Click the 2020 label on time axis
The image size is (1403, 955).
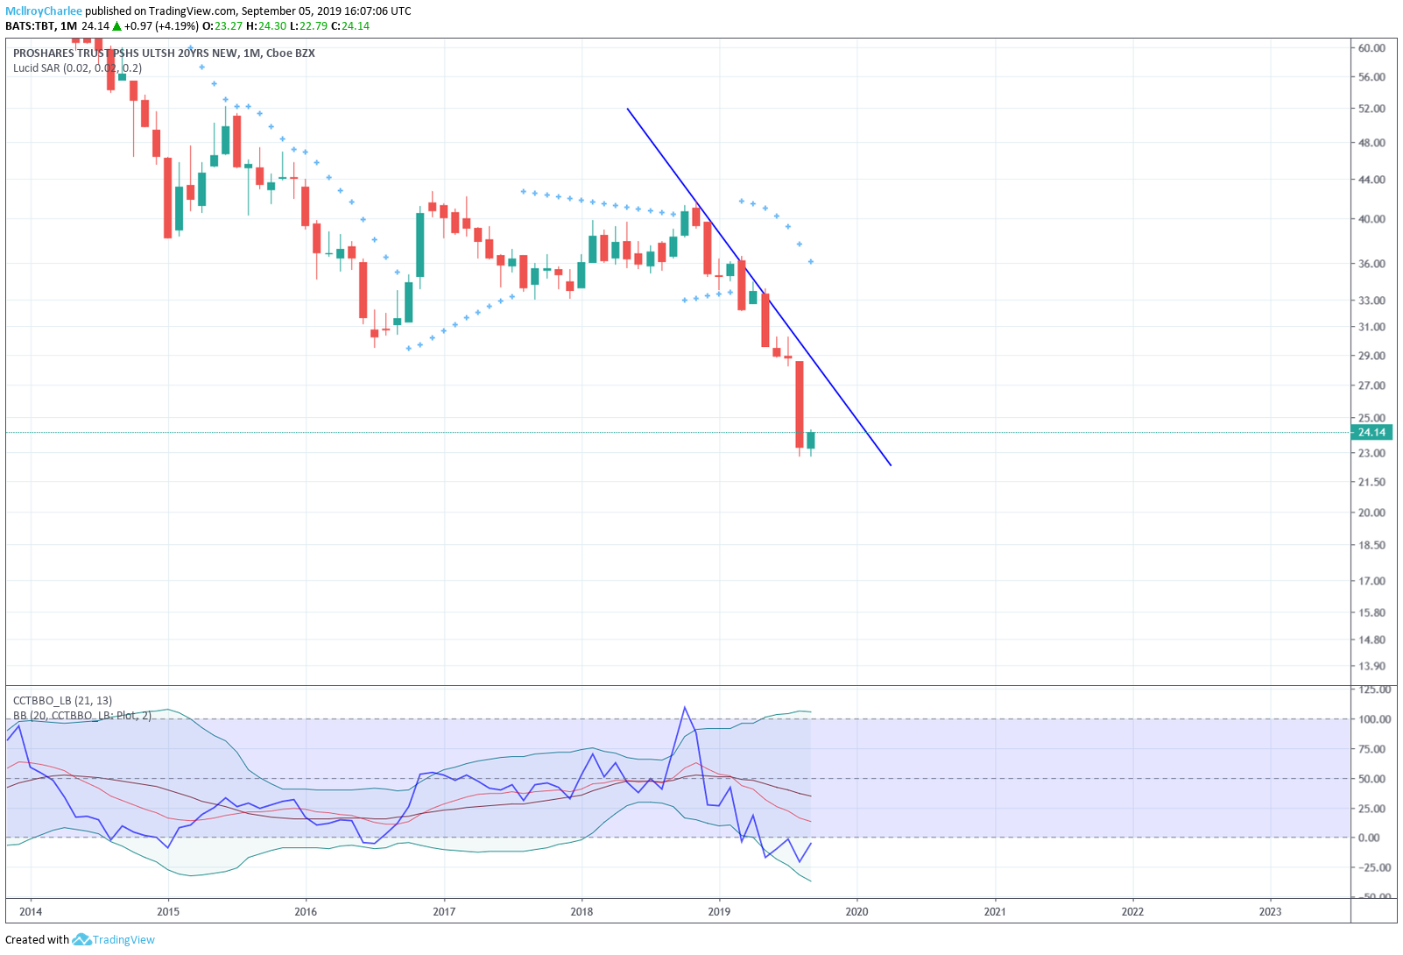(x=857, y=911)
